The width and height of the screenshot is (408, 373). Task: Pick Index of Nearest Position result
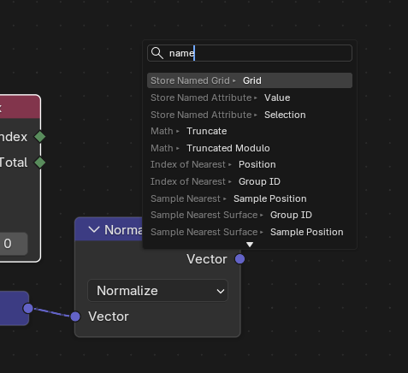pos(250,164)
